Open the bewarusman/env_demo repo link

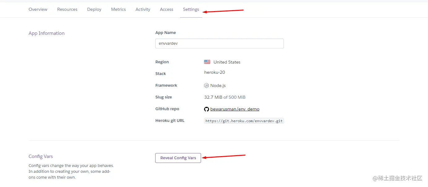(235, 109)
